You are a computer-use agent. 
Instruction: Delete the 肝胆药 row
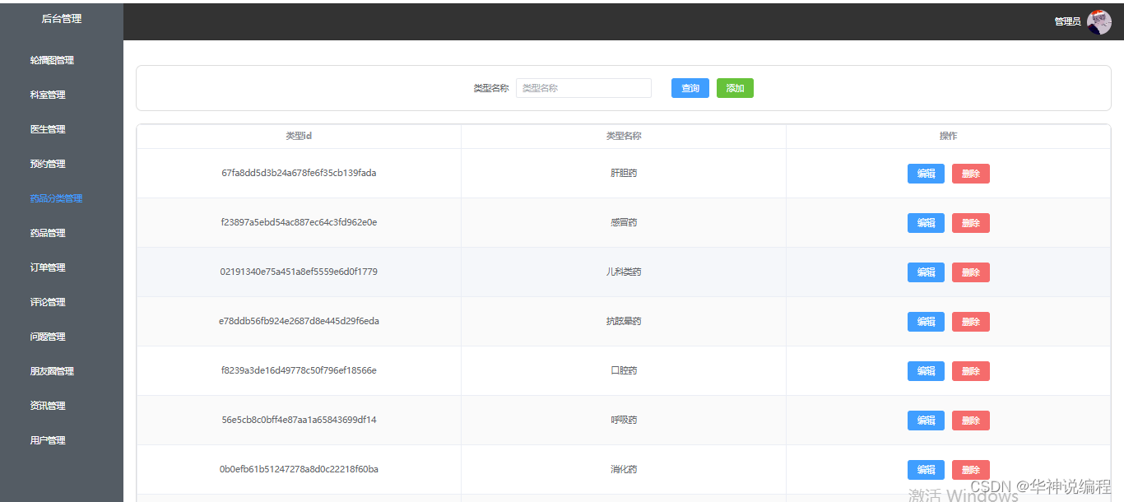[x=971, y=174]
